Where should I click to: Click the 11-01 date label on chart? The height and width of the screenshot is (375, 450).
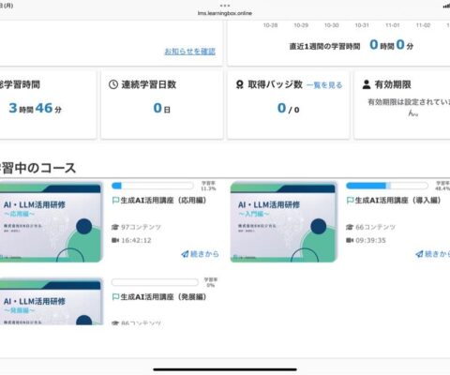point(393,25)
